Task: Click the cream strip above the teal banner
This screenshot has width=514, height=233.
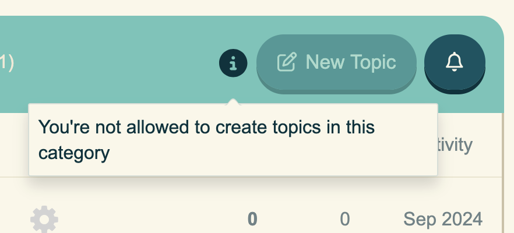Action: [x=233, y=7]
